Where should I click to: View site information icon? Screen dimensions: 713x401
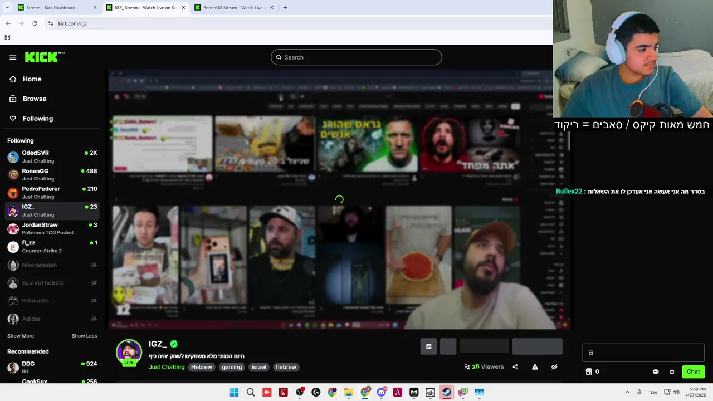click(51, 23)
